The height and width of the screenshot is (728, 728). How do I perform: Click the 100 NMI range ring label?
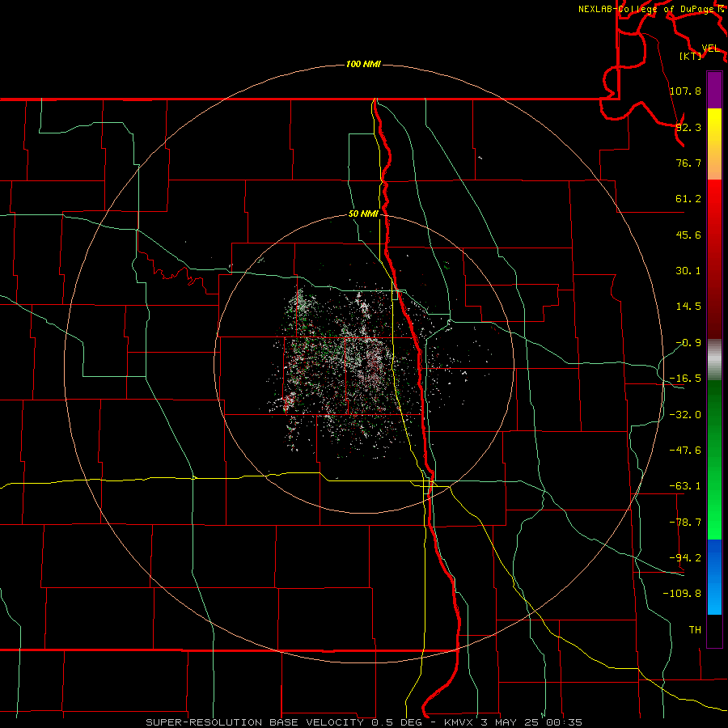(x=363, y=64)
